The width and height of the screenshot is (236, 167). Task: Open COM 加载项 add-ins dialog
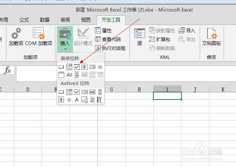(39, 37)
